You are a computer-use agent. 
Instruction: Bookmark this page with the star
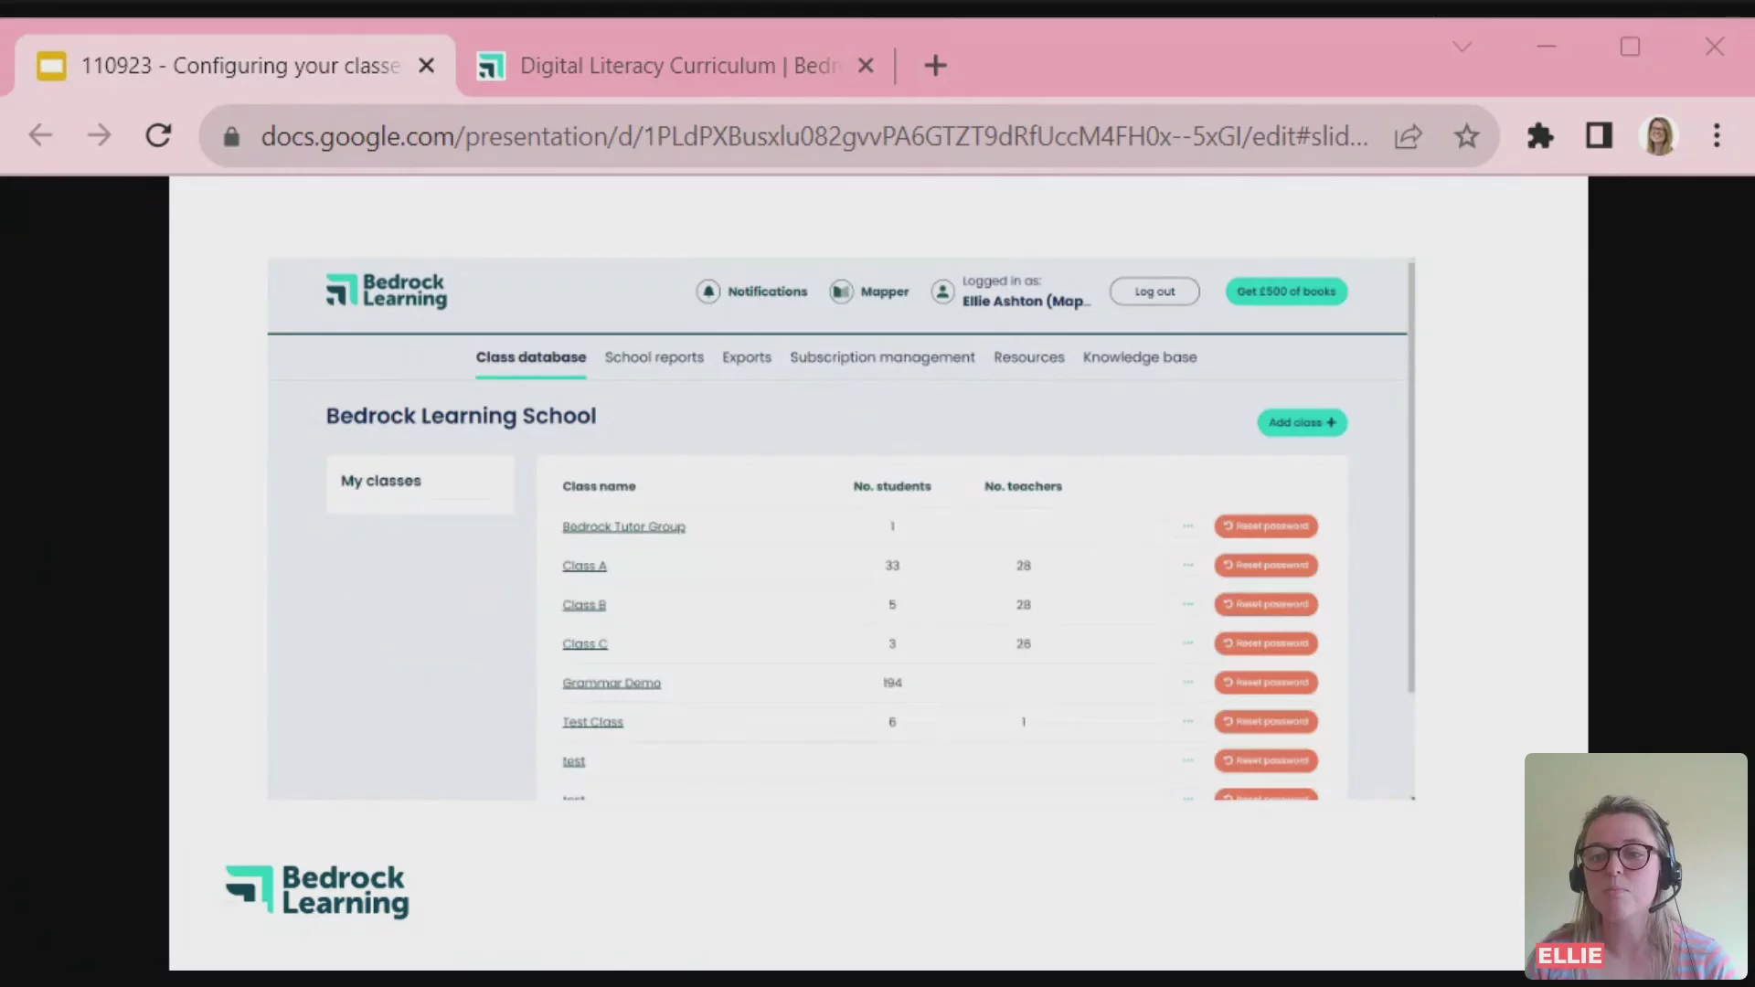[x=1466, y=136]
